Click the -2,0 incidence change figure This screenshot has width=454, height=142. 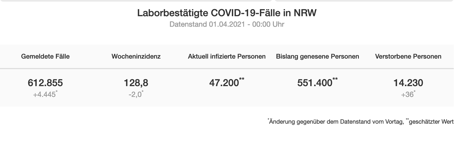[135, 95]
